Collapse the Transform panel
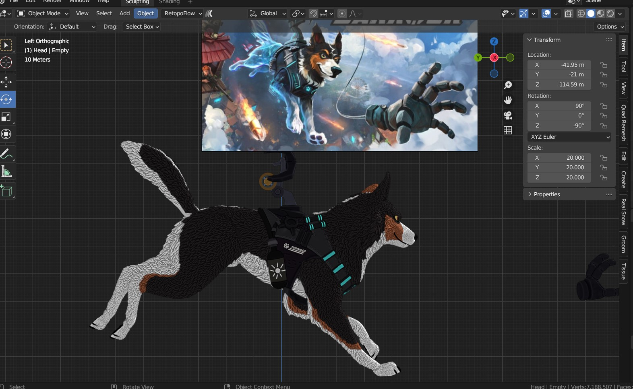The height and width of the screenshot is (389, 633). pyautogui.click(x=530, y=40)
